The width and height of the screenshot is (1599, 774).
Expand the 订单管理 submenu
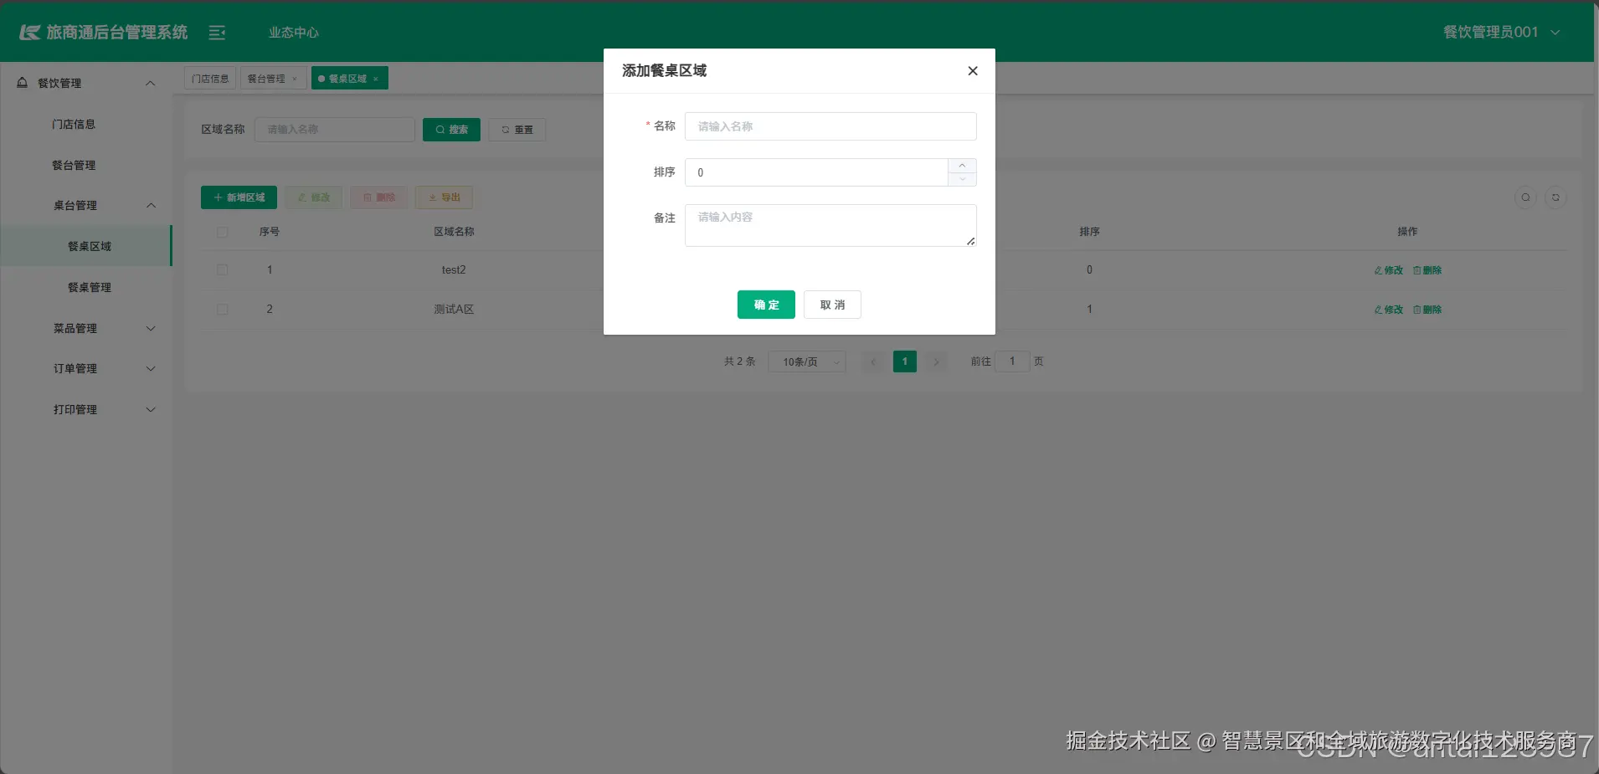click(x=86, y=368)
